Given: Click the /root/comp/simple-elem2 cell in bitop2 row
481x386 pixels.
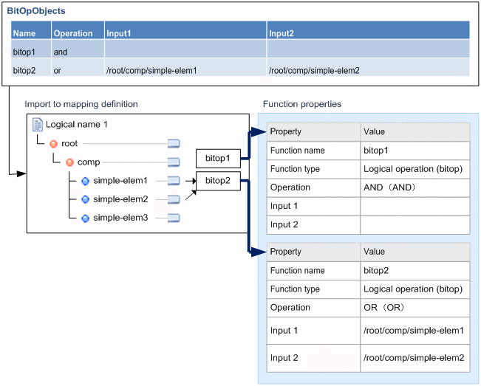Looking at the screenshot, I should pyautogui.click(x=314, y=71).
